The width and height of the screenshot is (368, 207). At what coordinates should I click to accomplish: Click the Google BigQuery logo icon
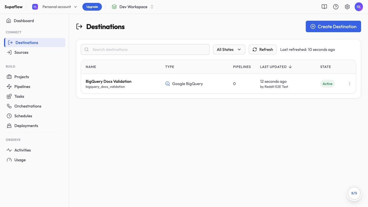168,84
